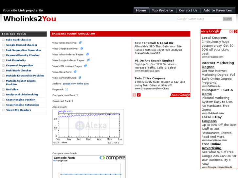This screenshot has height=178, width=238.
Task: Click the compete logo on Compete graph
Action: 112,158
